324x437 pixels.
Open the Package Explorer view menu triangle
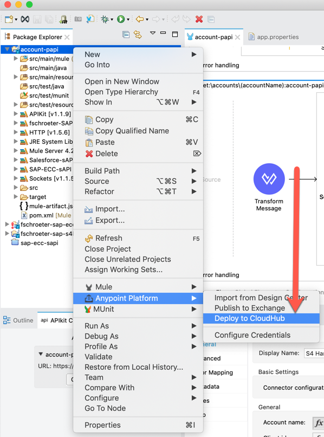[153, 33]
